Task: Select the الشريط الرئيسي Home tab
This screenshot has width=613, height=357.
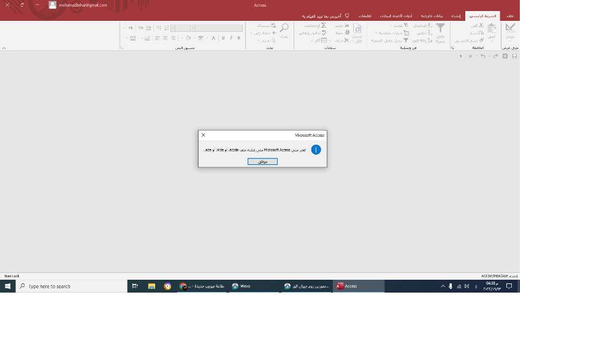Action: point(482,16)
